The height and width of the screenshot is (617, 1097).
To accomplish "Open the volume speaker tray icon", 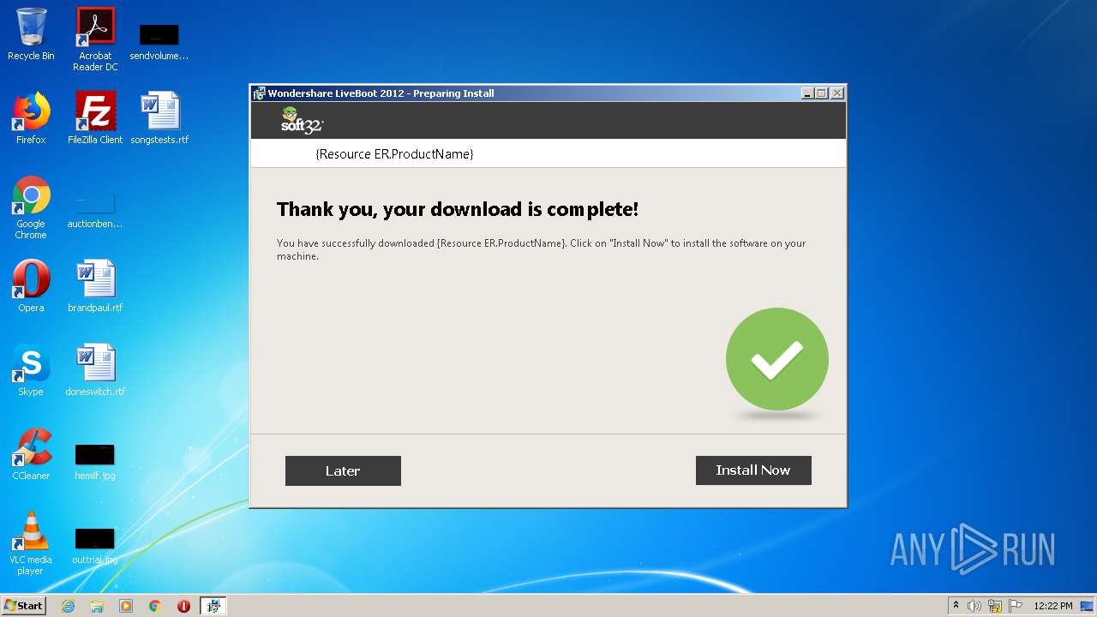I will [x=974, y=606].
